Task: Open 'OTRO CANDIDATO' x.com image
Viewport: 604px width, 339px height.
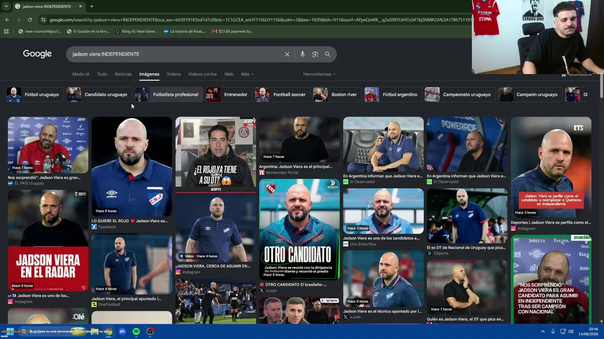Action: 299,229
